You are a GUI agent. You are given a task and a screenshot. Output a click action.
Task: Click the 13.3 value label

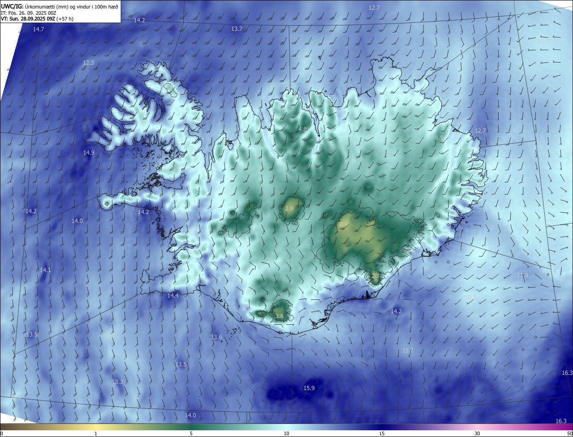click(x=117, y=382)
